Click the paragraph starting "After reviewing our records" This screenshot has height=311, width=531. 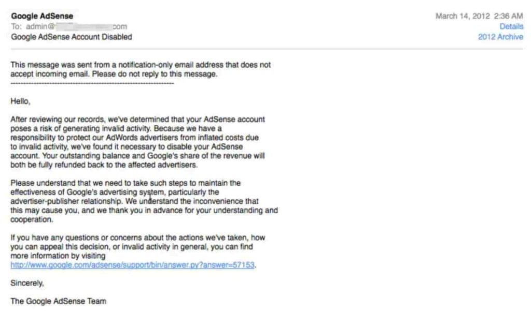pos(138,142)
